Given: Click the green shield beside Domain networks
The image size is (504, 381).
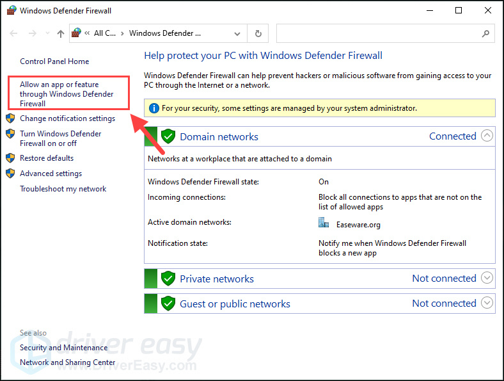Looking at the screenshot, I should tap(168, 136).
